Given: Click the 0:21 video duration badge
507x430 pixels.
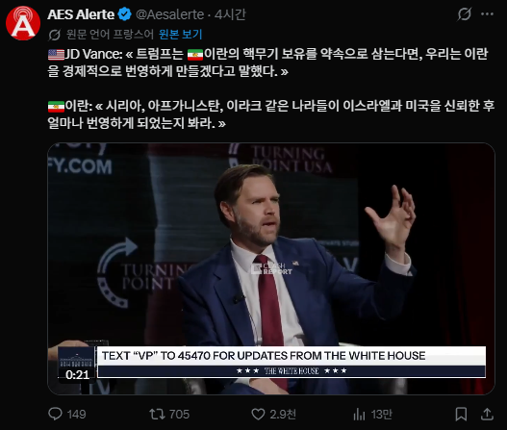Looking at the screenshot, I should pyautogui.click(x=77, y=375).
